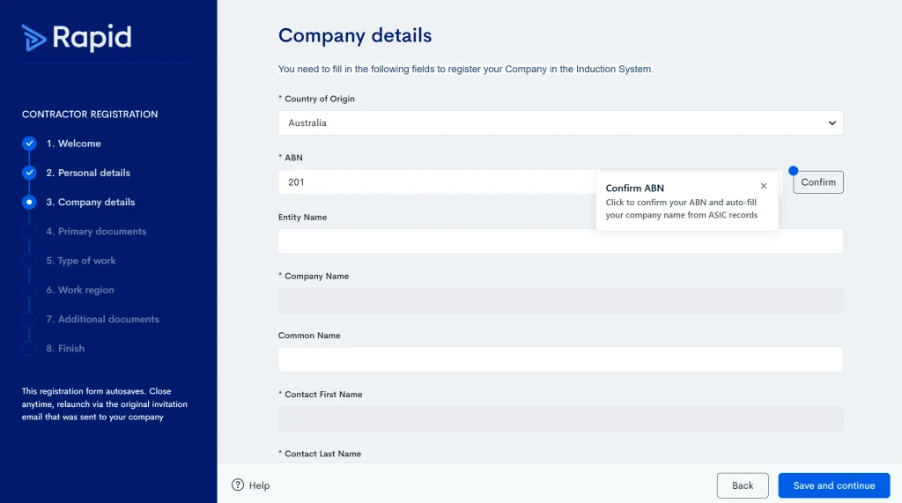Viewport: 902px width, 503px height.
Task: Click the Contact Last Name label
Action: click(x=320, y=454)
